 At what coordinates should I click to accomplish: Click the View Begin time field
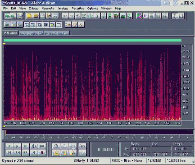point(141,154)
